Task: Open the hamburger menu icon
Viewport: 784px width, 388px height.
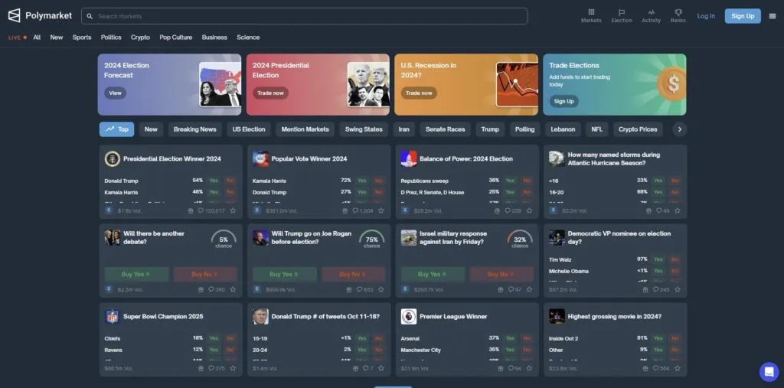Action: tap(773, 16)
